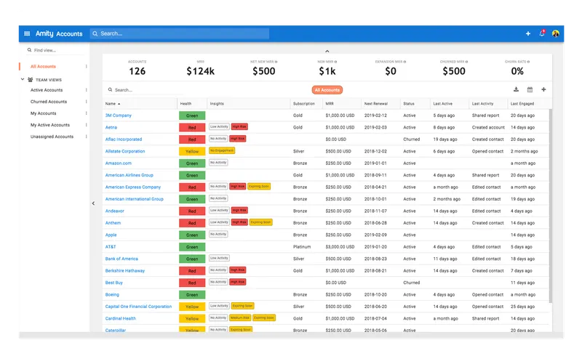Open Churned Accounts view
Screen dimensions: 582x348
[x=49, y=102]
